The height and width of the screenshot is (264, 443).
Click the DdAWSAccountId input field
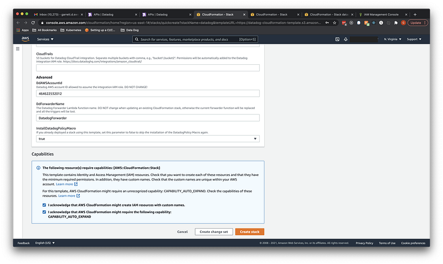pyautogui.click(x=148, y=94)
